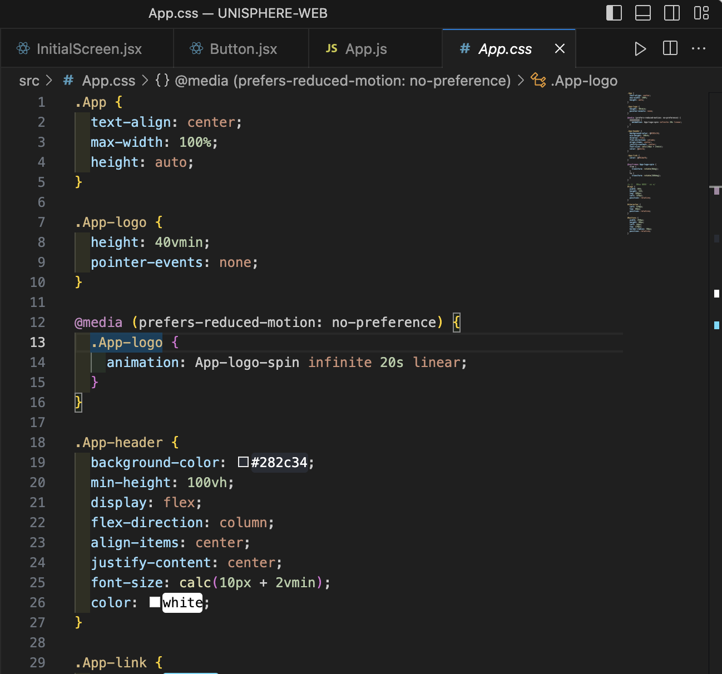Click the @media keyword on line 12
The width and height of the screenshot is (722, 674).
[98, 323]
